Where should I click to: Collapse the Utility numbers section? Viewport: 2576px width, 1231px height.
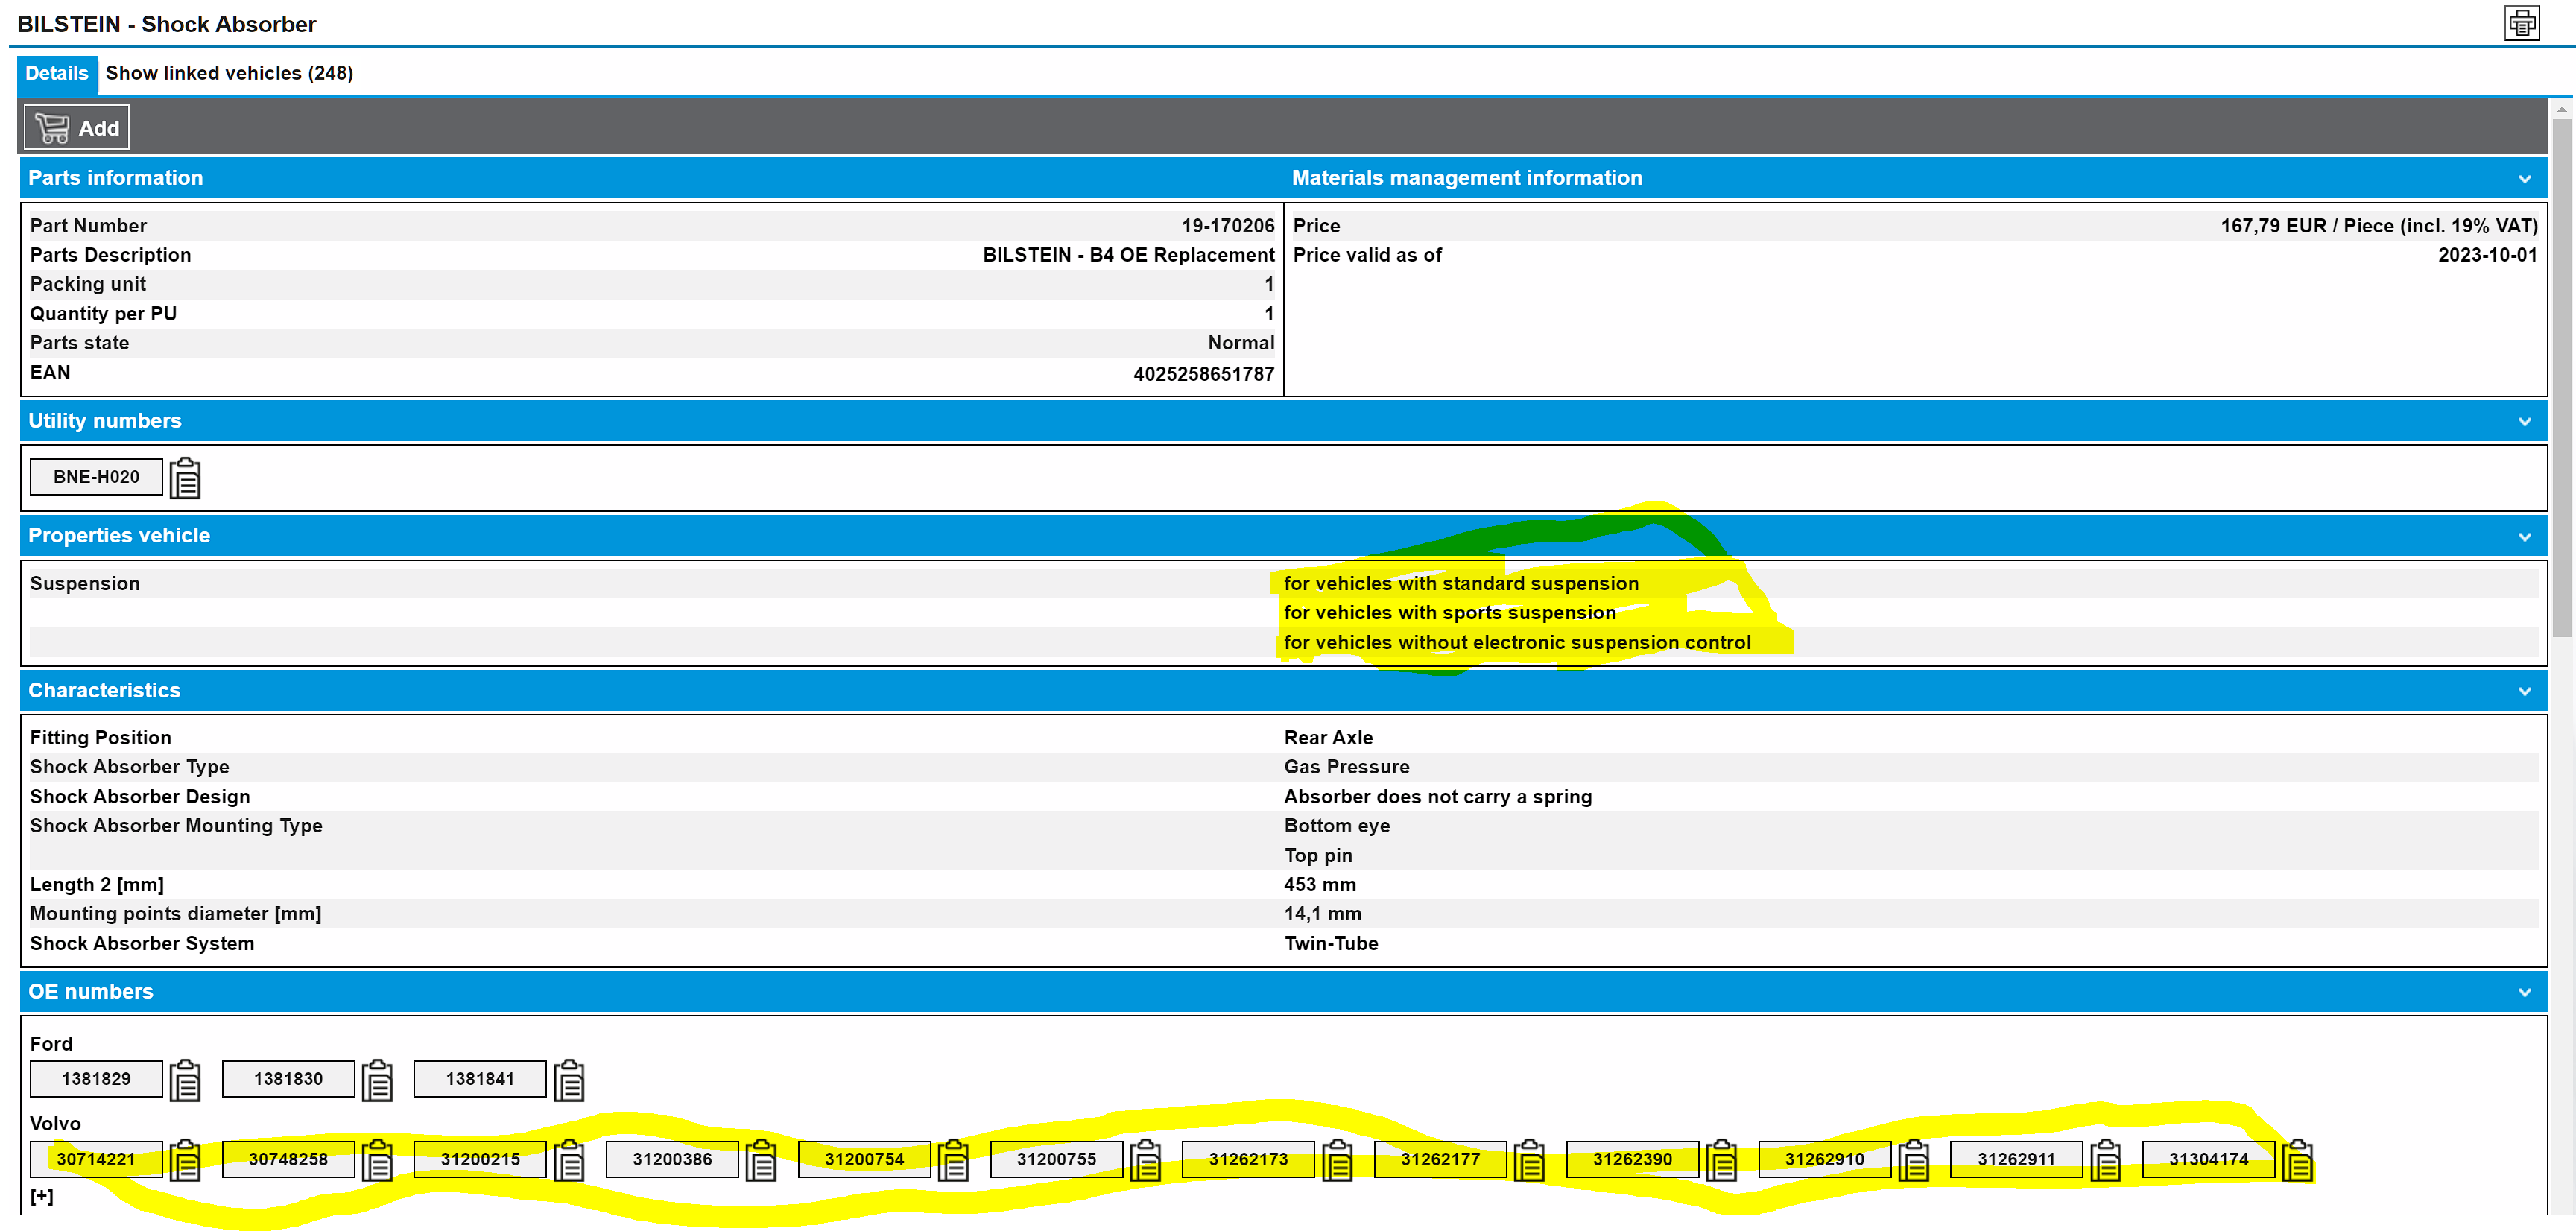[2525, 422]
